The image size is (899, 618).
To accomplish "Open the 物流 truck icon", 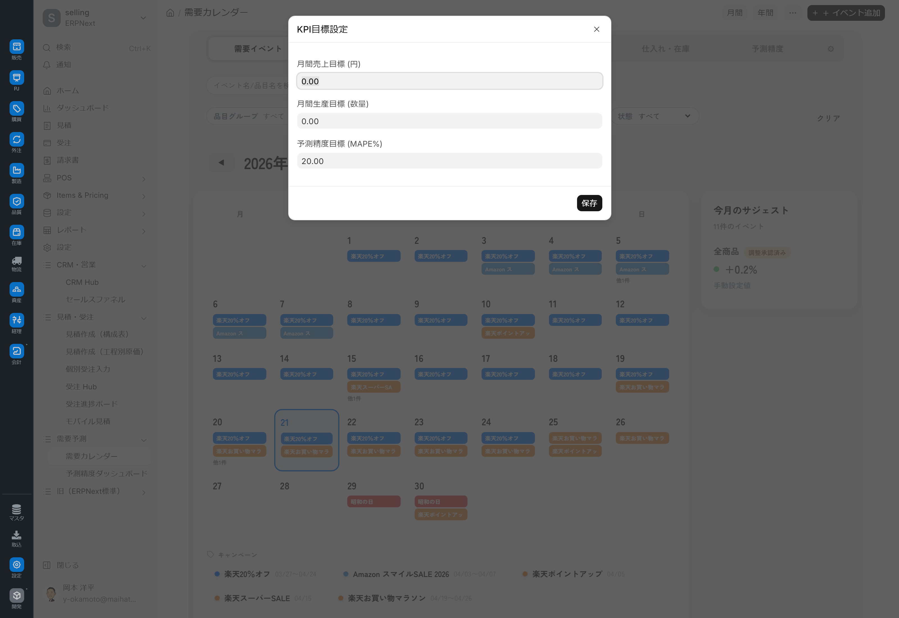I will (17, 261).
